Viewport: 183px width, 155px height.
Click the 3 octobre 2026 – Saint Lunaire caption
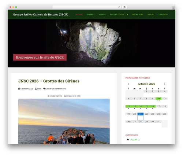(64, 96)
